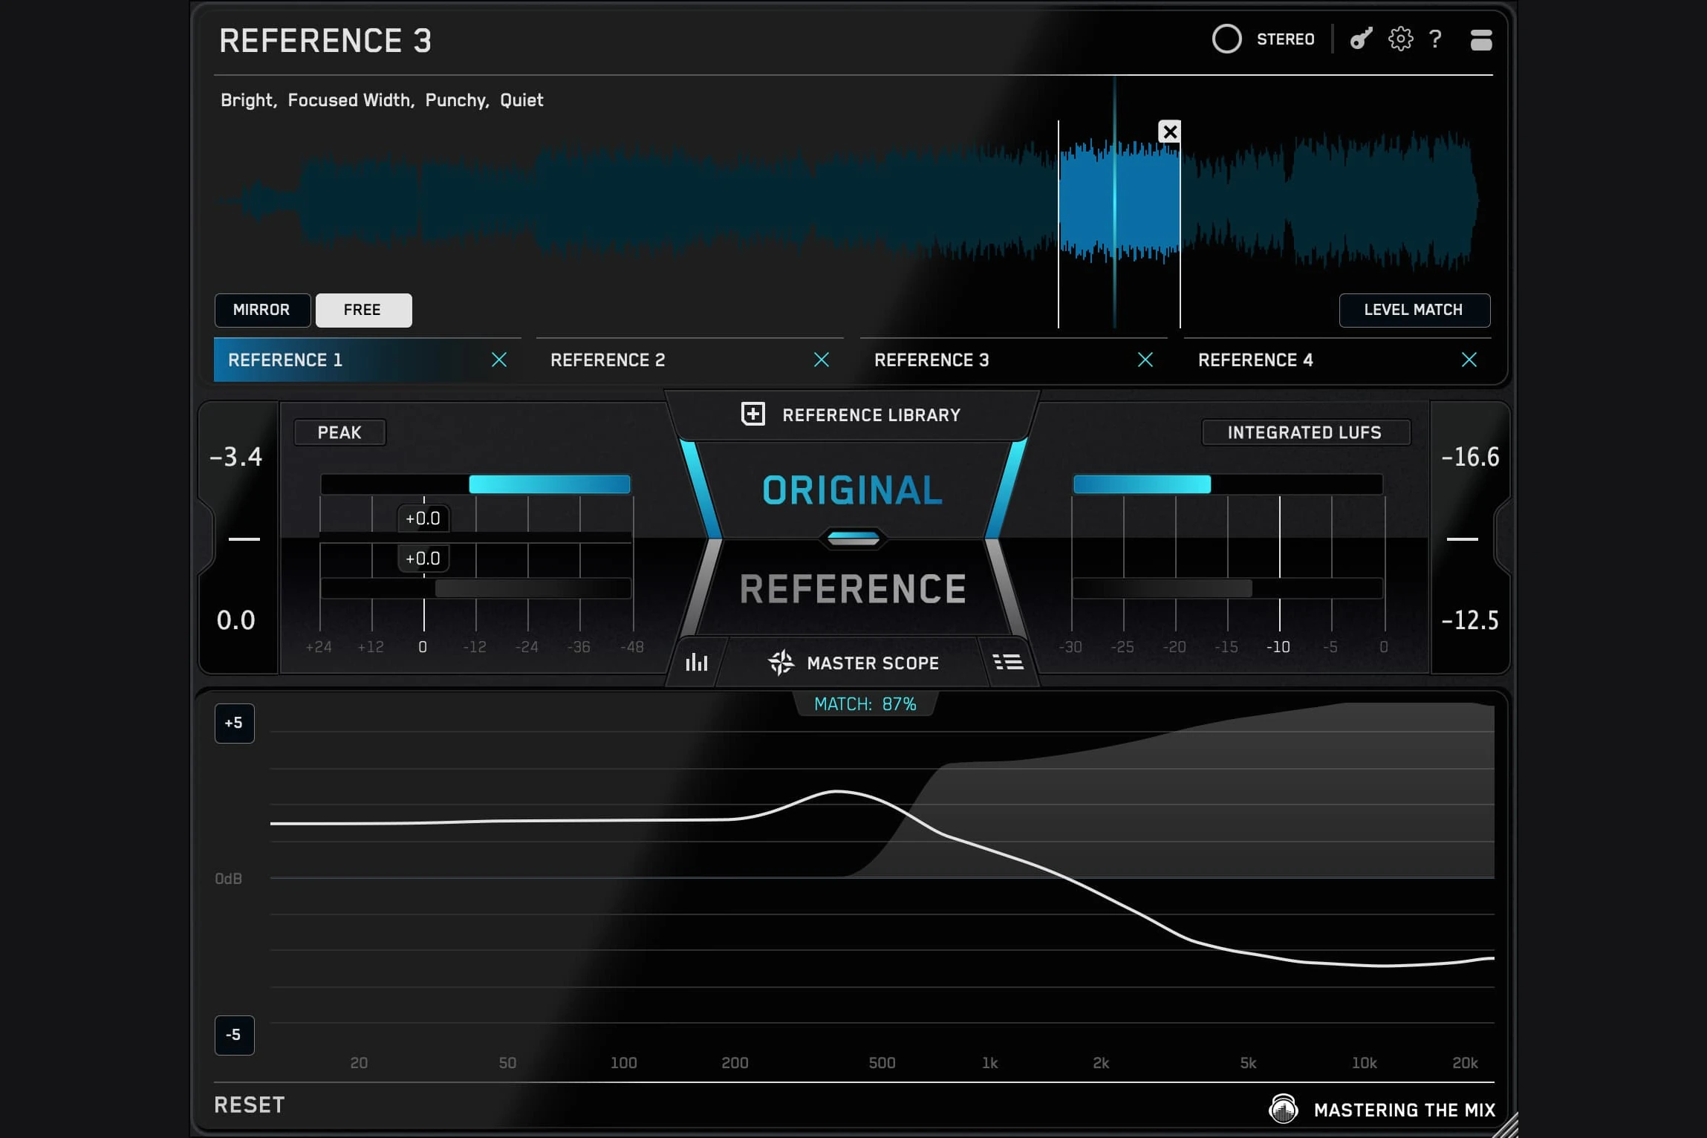The height and width of the screenshot is (1138, 1707).
Task: Open the PEAK meter type dropdown
Action: tap(339, 432)
